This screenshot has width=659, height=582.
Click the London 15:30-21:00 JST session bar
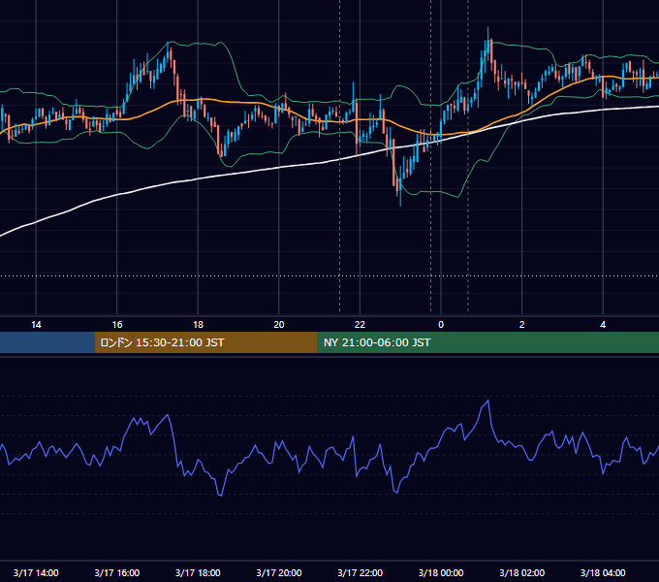point(205,342)
